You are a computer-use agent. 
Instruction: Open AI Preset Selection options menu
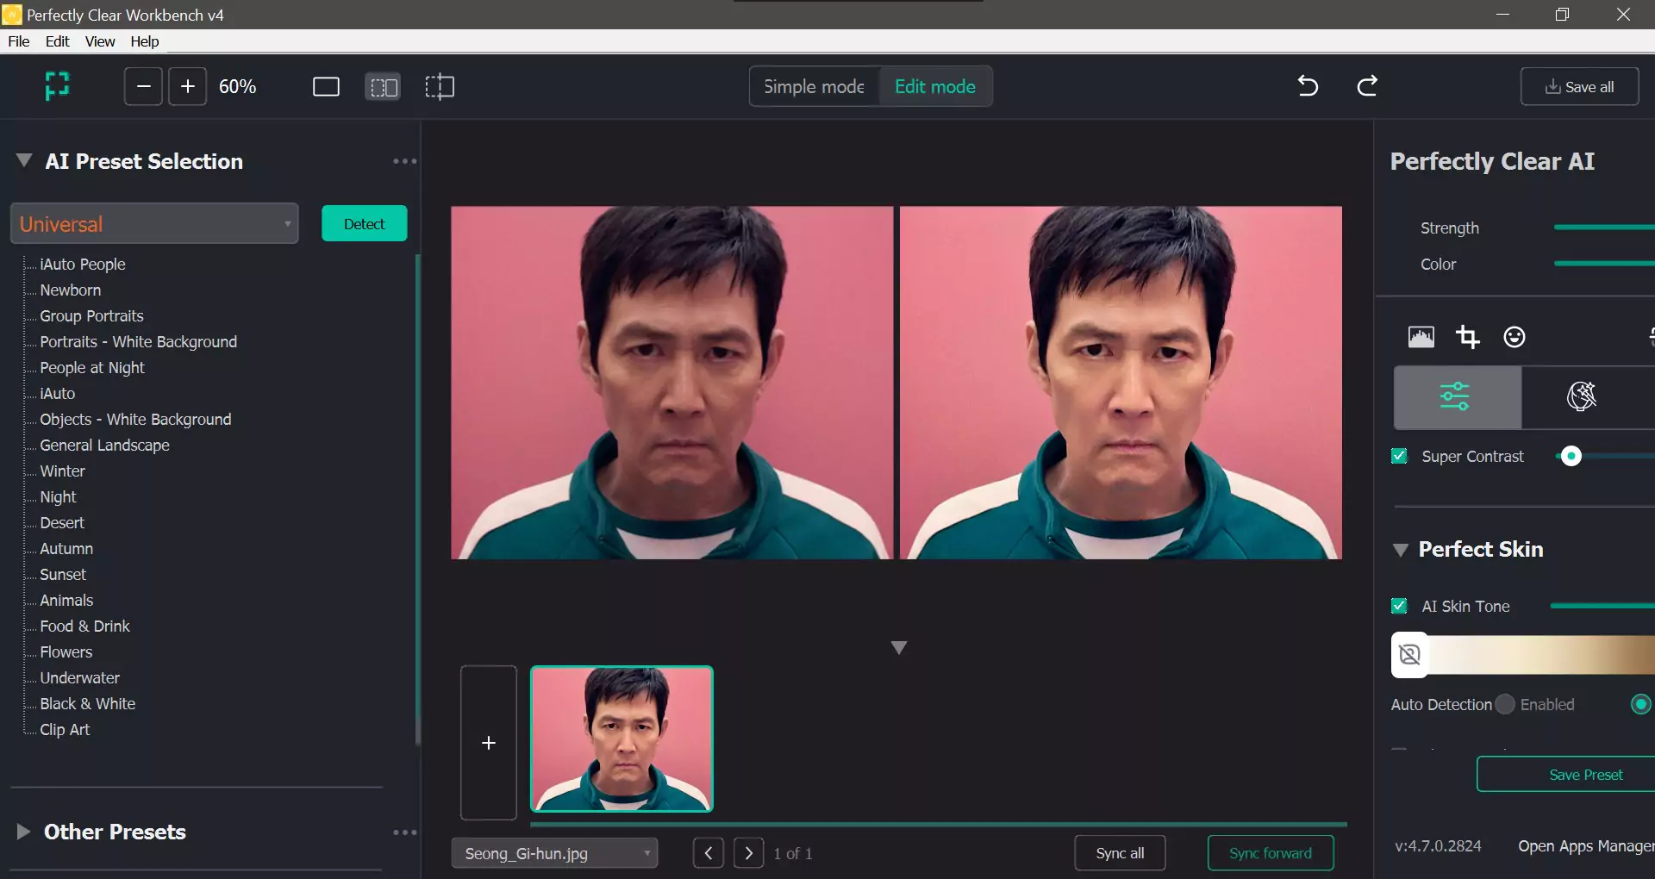tap(404, 161)
